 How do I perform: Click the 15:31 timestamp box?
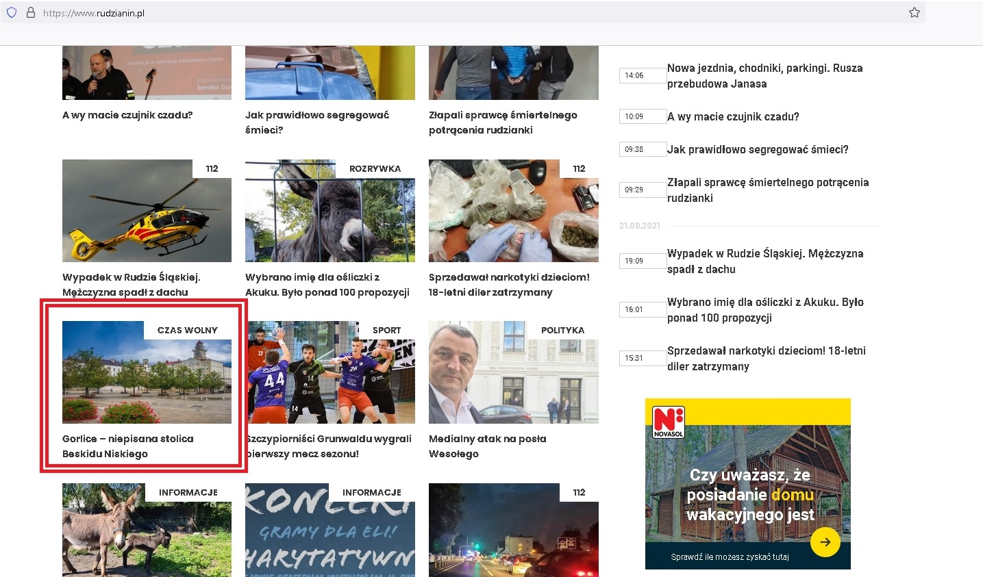(643, 358)
